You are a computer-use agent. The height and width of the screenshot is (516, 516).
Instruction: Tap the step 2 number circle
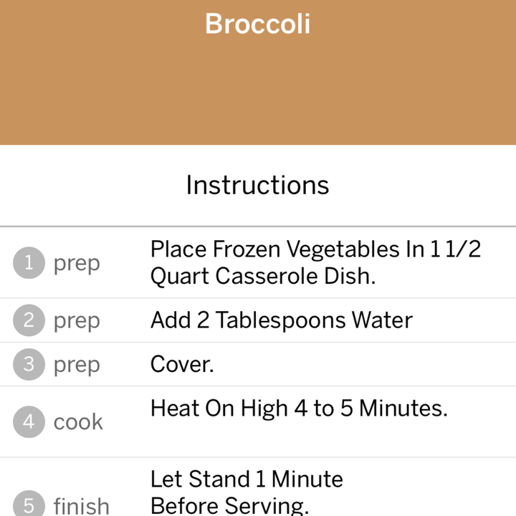click(29, 320)
